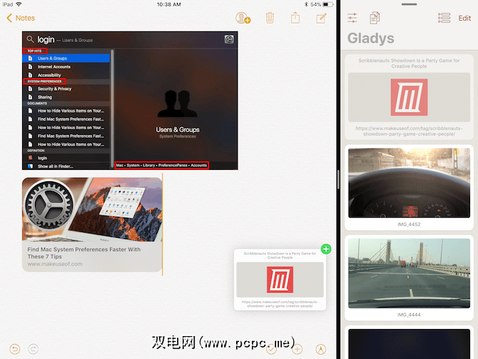Image resolution: width=478 pixels, height=359 pixels.
Task: Open the Scribblenauts Showdown card in Gladys
Action: tap(409, 97)
